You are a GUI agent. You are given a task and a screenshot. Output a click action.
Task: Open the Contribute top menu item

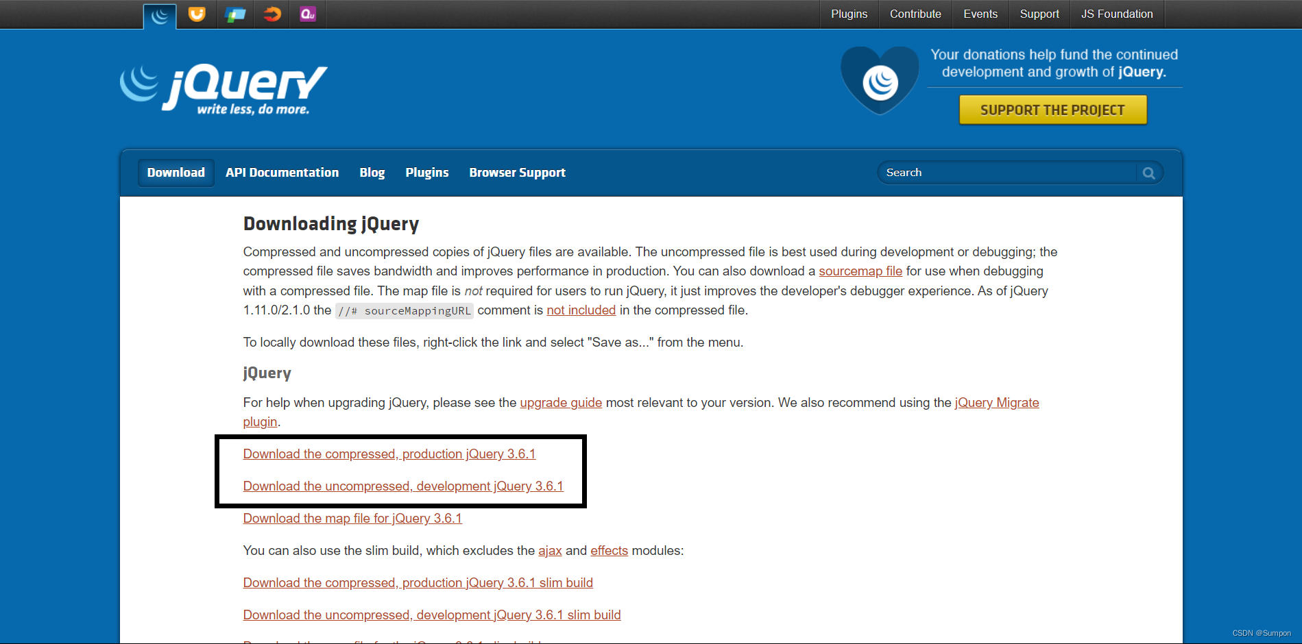point(915,14)
